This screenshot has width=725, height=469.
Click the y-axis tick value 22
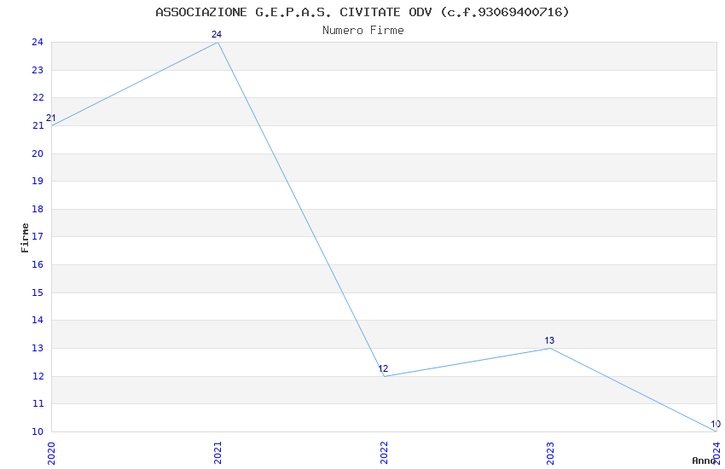point(38,97)
